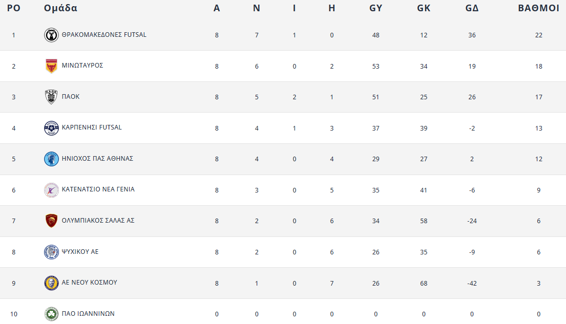This screenshot has width=566, height=324.
Task: Click the ΗΝΙΟΧΟΣ ΠΑΣ ΑΘΗΝΑΣ logo
Action: 51,159
